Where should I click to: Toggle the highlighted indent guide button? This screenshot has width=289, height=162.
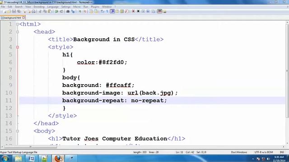coord(112,11)
